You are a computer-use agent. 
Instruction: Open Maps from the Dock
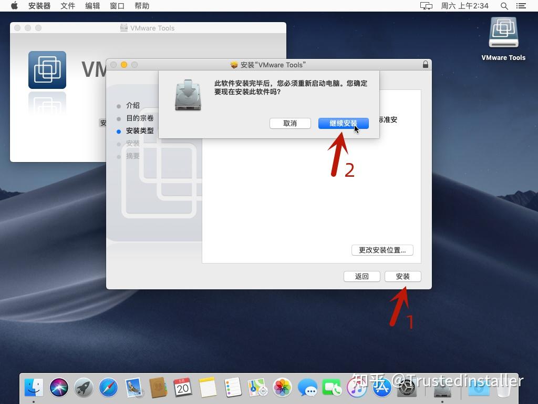(x=258, y=388)
